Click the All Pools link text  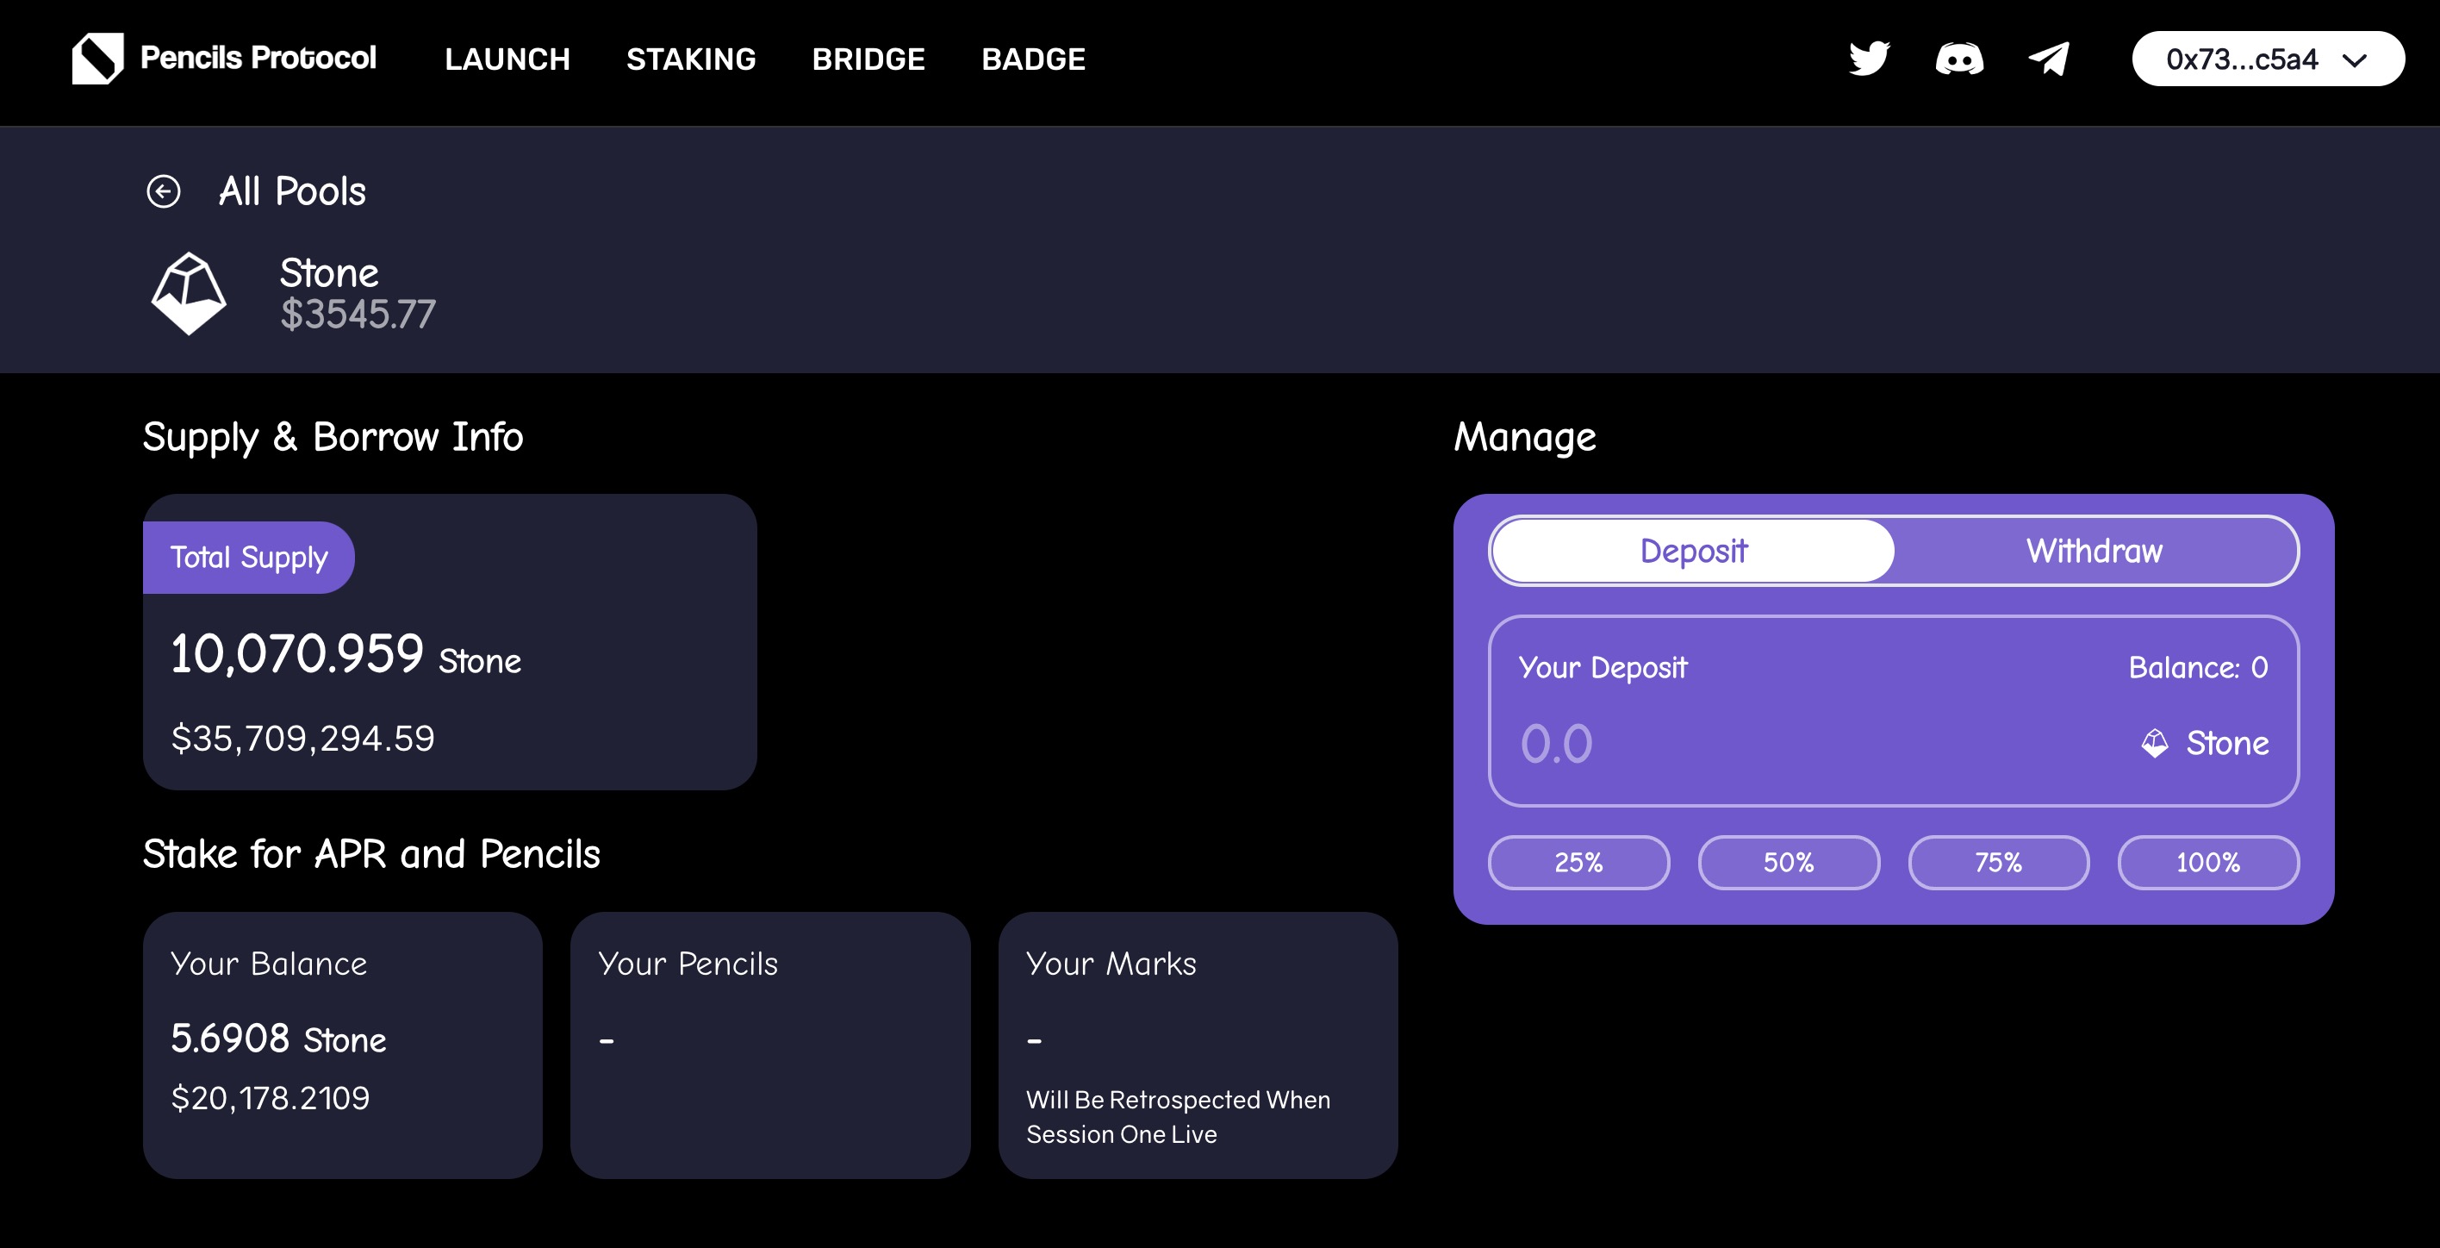pyautogui.click(x=292, y=191)
